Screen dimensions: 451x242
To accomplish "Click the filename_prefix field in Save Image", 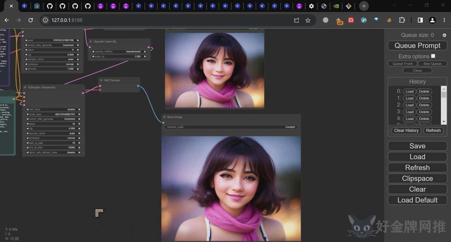I will click(231, 127).
